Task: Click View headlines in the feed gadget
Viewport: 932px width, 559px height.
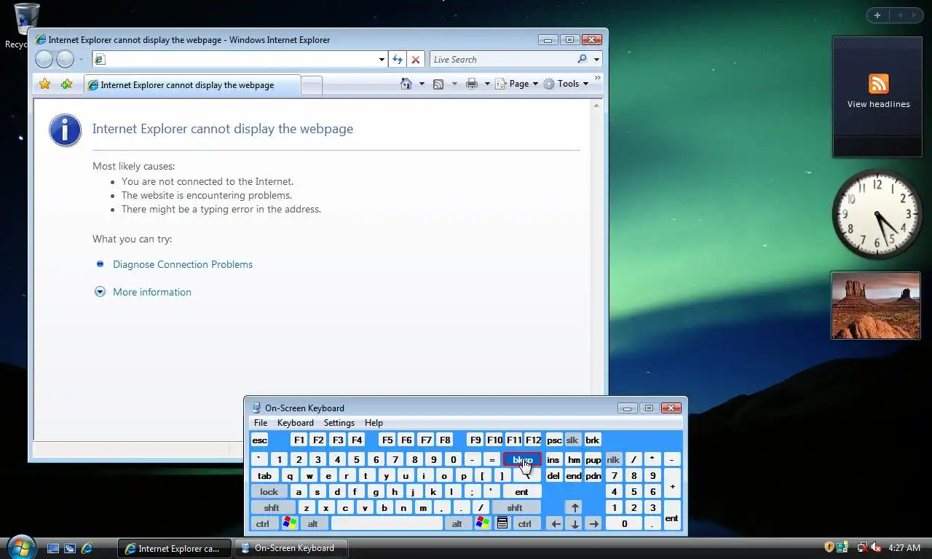Action: point(878,104)
